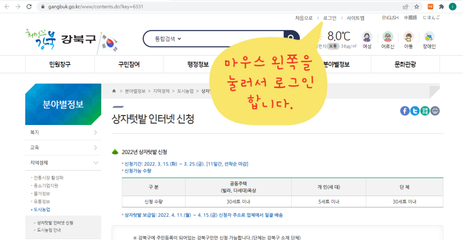This screenshot has width=463, height=240.
Task: Reload the page with the refresh icon
Action: [x=29, y=7]
